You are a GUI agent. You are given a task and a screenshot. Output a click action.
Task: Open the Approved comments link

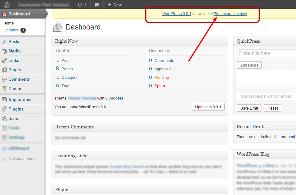[162, 69]
